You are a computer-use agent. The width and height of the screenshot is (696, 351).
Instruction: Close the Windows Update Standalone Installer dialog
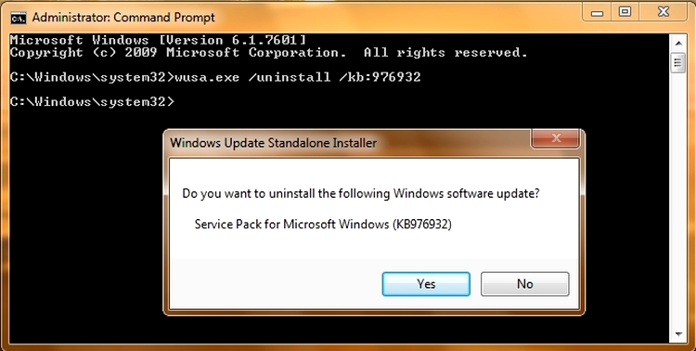point(556,138)
